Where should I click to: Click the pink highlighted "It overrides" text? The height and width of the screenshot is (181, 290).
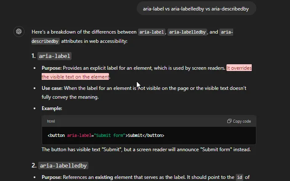pyautogui.click(x=239, y=68)
